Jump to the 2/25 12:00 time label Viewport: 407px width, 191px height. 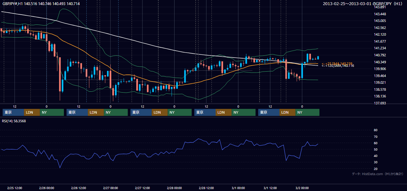(x=14, y=188)
